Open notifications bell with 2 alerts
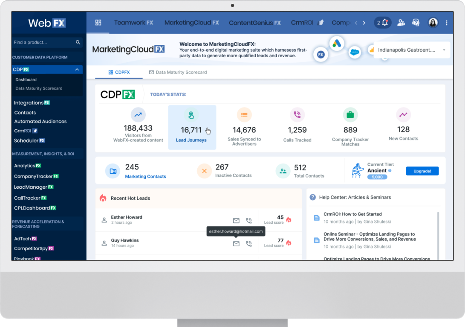 [x=383, y=23]
